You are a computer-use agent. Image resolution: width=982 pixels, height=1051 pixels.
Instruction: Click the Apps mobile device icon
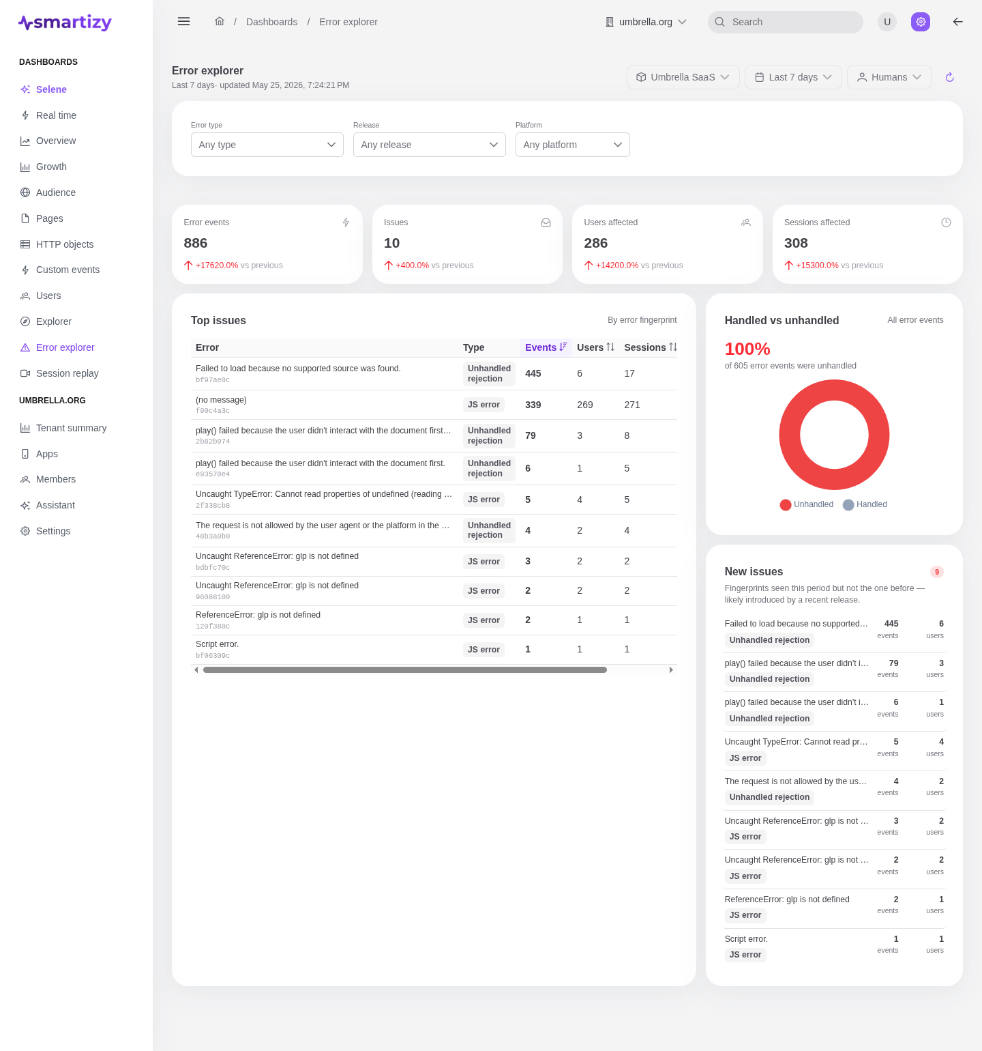(25, 454)
